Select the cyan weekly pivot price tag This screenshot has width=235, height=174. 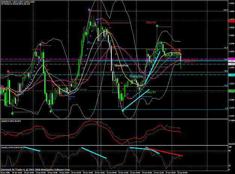coord(232,75)
